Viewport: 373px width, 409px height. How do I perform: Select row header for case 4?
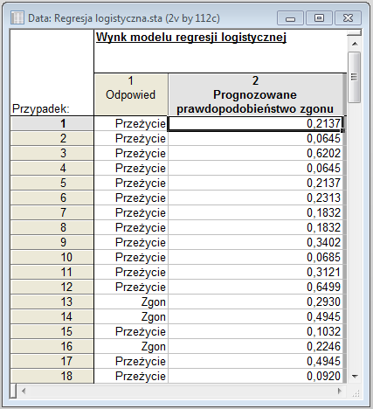(x=52, y=168)
